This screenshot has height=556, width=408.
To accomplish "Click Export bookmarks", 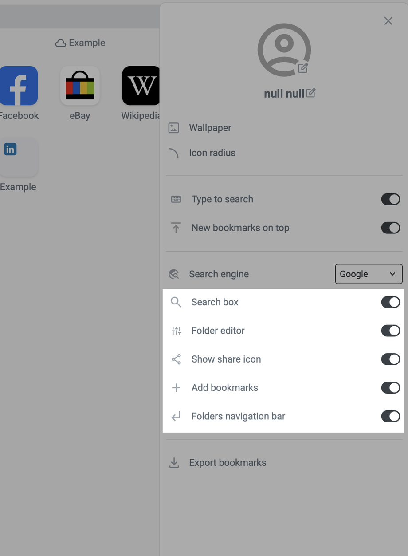I will click(228, 462).
